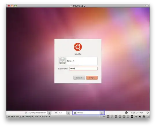Click the Sun 5:16 AM clock

coord(137,113)
